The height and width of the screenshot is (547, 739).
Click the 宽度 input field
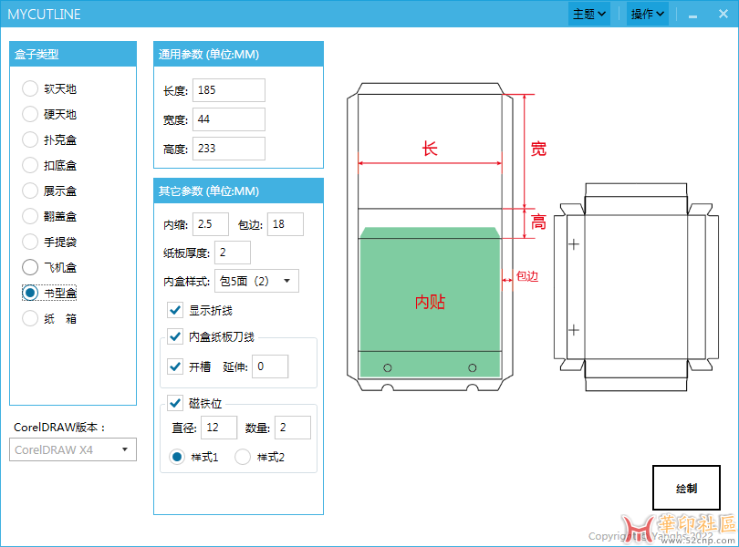tap(229, 119)
